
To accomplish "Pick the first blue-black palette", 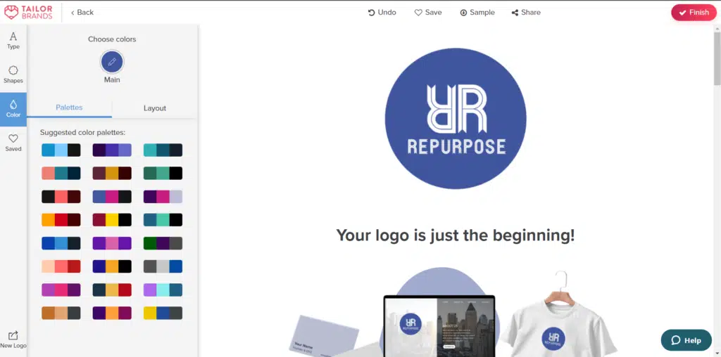I will 61,150.
